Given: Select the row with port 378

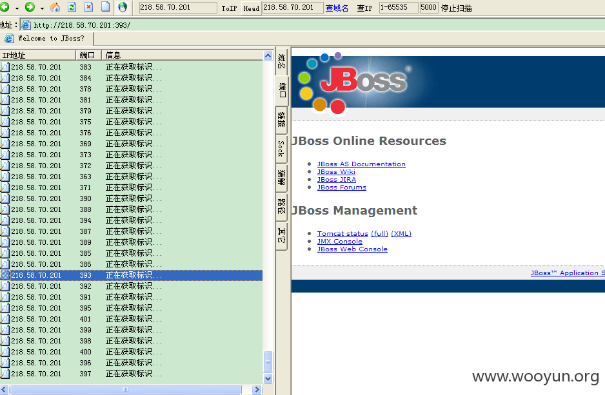Looking at the screenshot, I should point(131,89).
